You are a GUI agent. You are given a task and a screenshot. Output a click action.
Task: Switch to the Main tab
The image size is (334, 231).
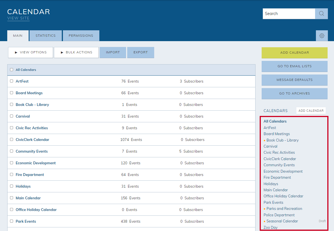(x=18, y=36)
